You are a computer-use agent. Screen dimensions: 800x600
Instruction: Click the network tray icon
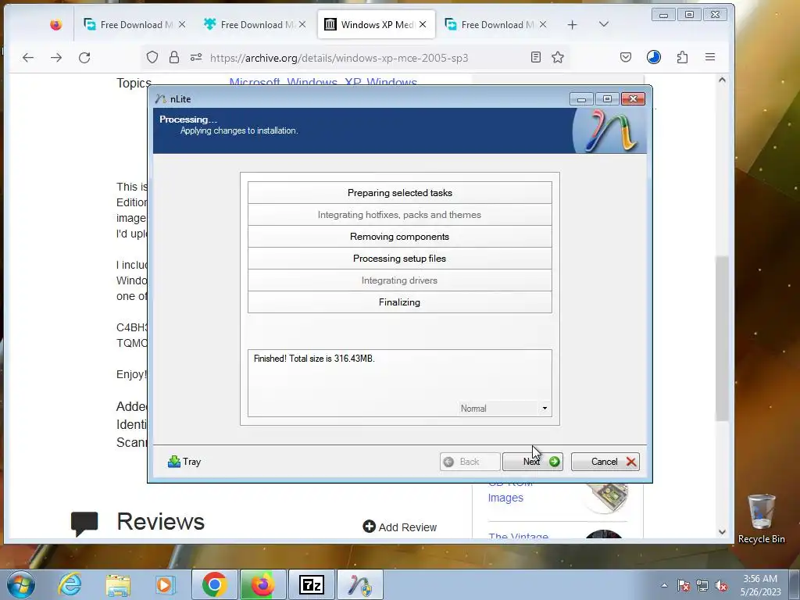[702, 585]
